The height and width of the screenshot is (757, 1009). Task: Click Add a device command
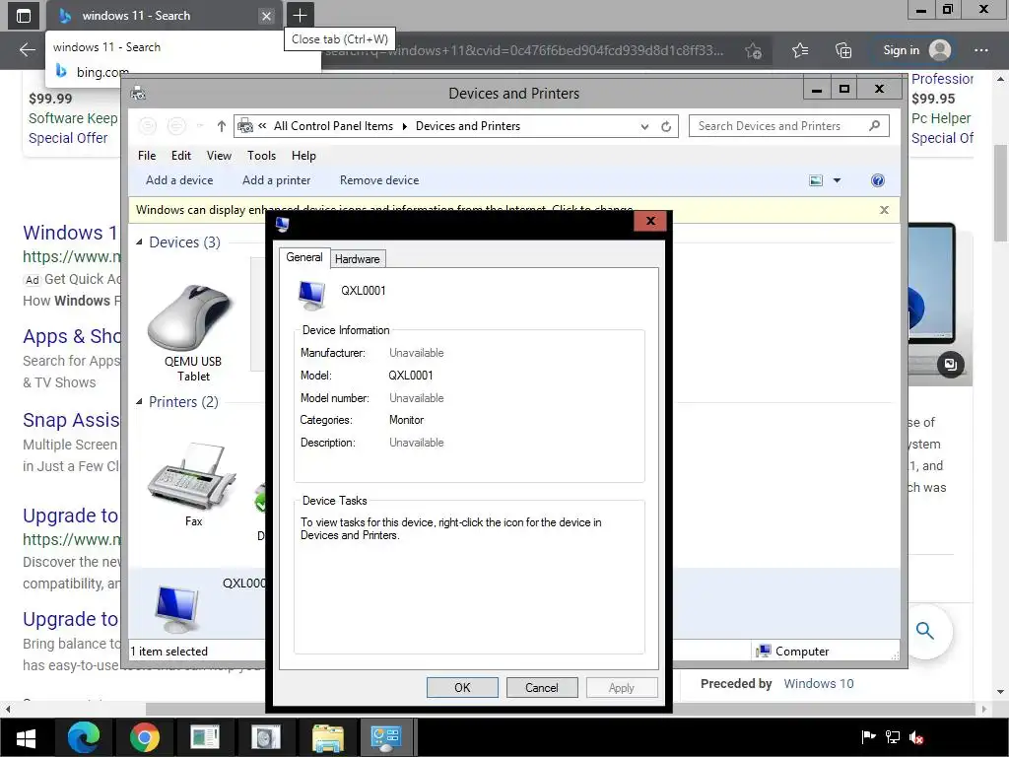click(179, 180)
